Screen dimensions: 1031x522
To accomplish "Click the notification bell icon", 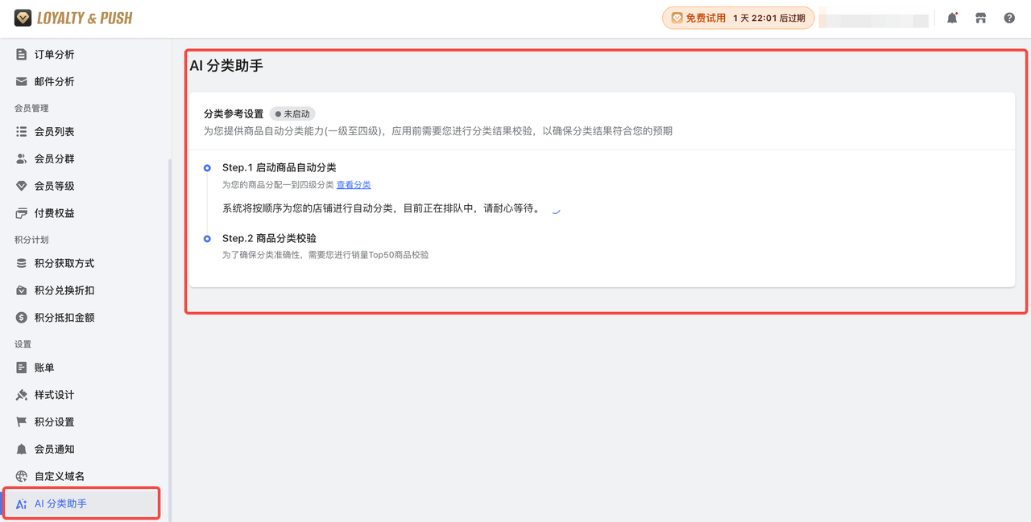I will pyautogui.click(x=952, y=18).
